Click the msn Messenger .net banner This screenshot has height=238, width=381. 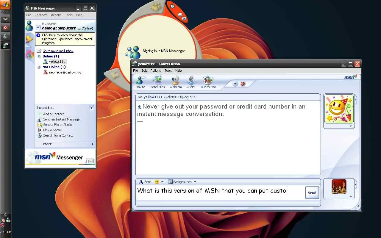click(x=60, y=158)
